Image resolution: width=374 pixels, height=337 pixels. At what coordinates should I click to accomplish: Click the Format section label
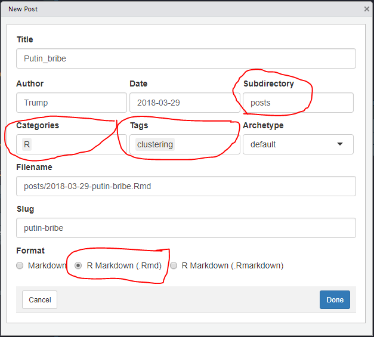pos(30,251)
